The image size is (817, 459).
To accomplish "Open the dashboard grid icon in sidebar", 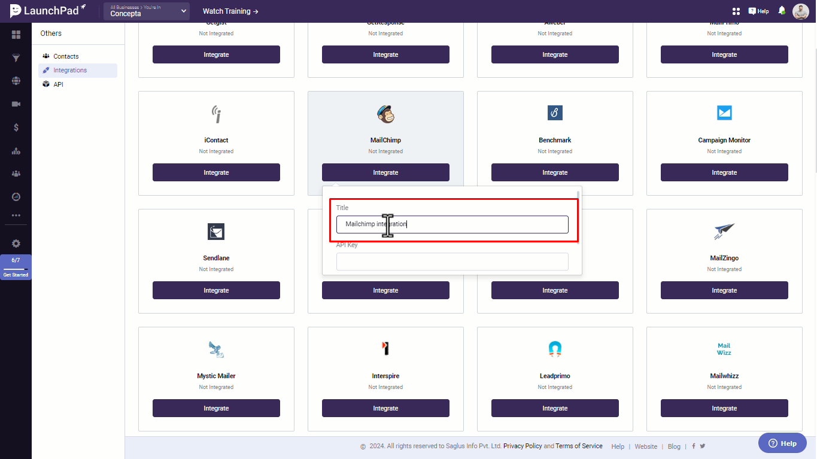I will [x=16, y=35].
